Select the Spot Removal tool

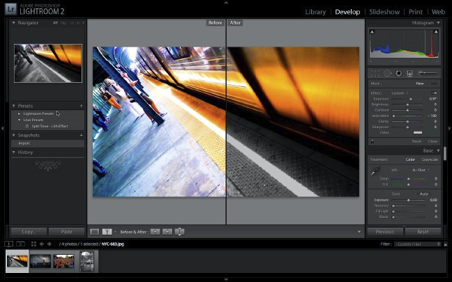point(386,72)
